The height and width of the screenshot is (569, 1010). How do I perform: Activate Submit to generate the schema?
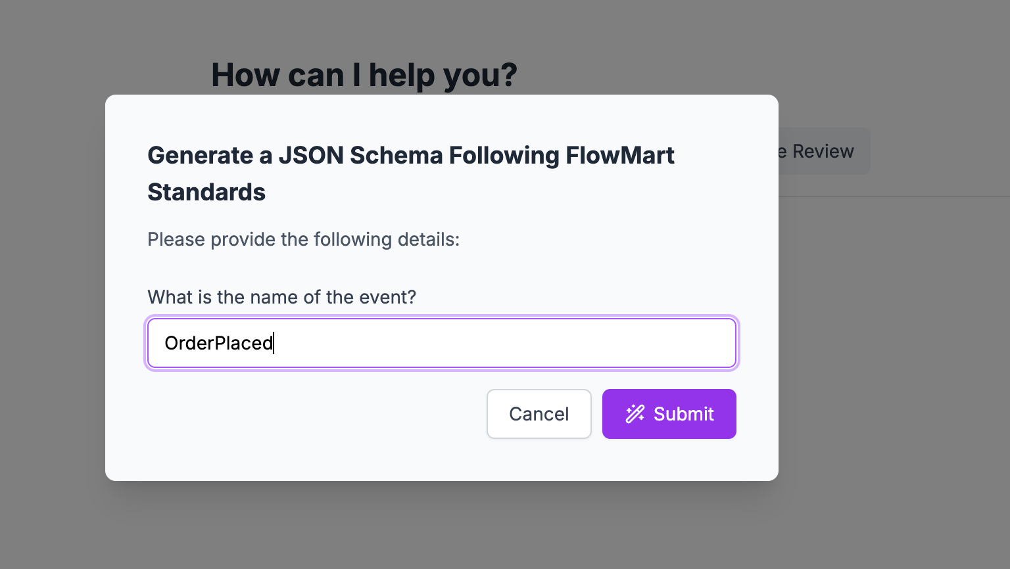[x=669, y=414]
